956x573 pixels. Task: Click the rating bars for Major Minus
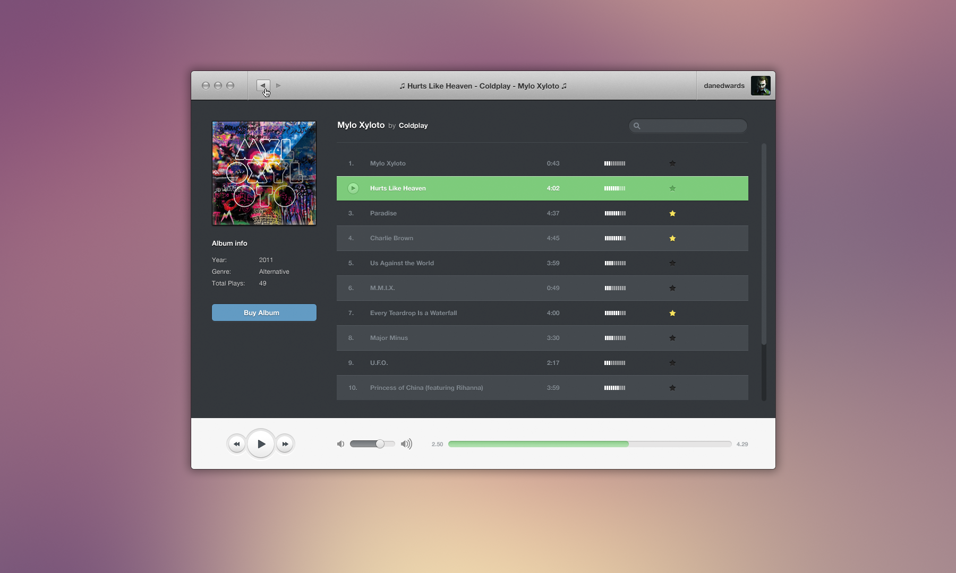(x=615, y=338)
